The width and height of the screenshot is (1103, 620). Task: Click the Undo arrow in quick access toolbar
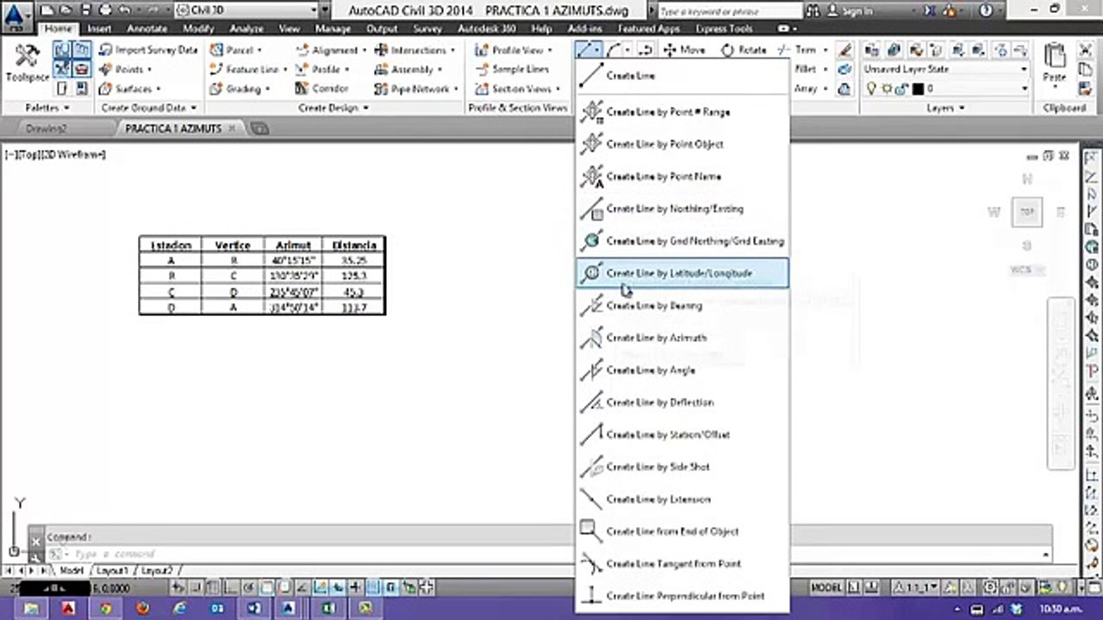[x=125, y=10]
